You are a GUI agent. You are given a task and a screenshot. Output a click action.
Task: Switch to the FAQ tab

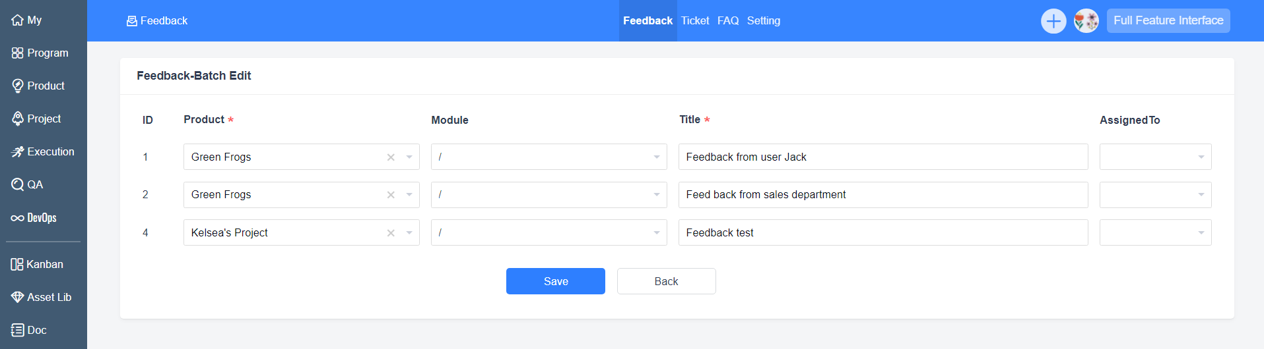(728, 21)
